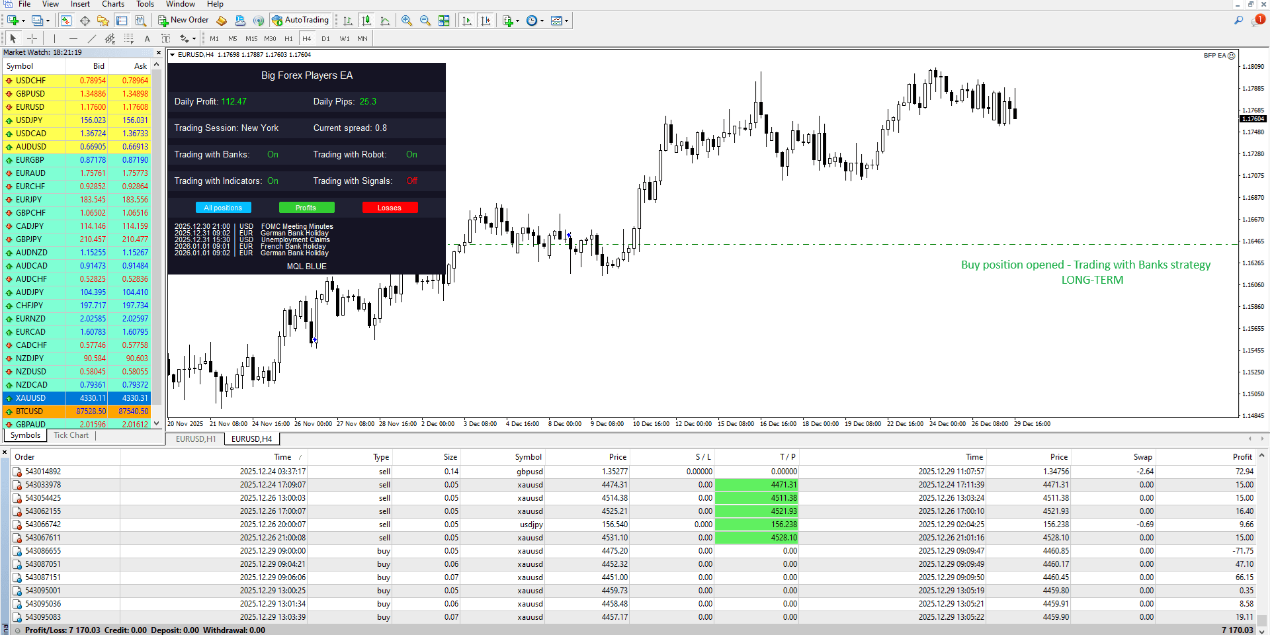Switch to the EURUSD,H1 chart tab

pos(196,439)
